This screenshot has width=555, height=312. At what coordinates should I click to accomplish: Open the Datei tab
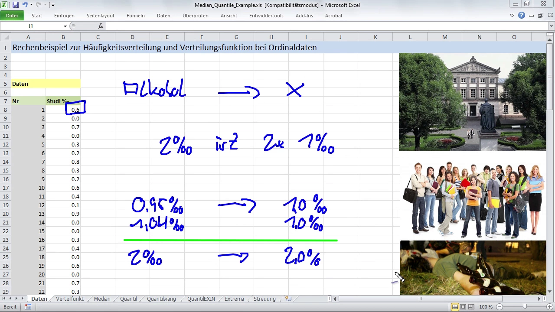12,16
